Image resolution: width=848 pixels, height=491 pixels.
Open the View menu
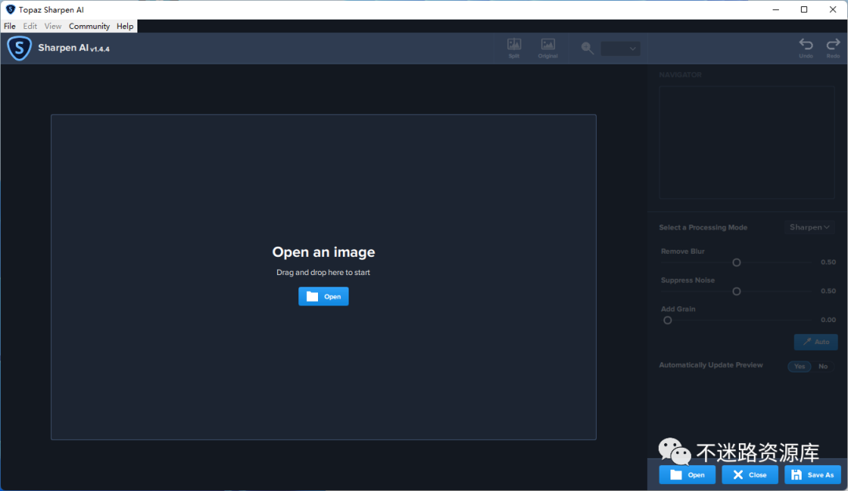click(53, 26)
